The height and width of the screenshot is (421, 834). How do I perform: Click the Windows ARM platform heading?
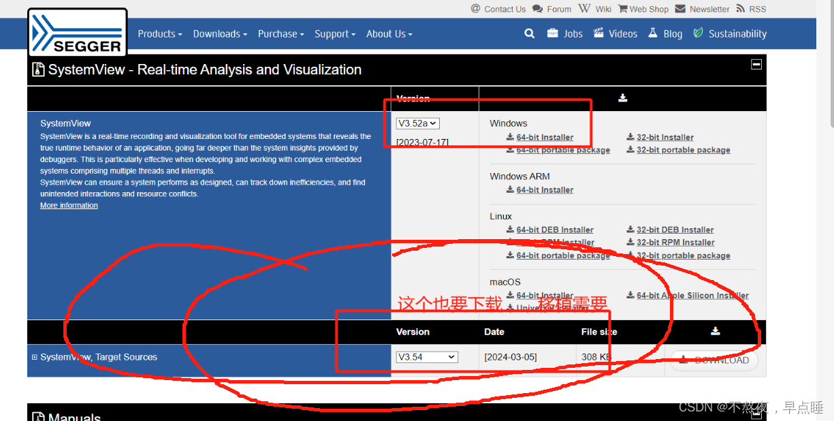[519, 176]
